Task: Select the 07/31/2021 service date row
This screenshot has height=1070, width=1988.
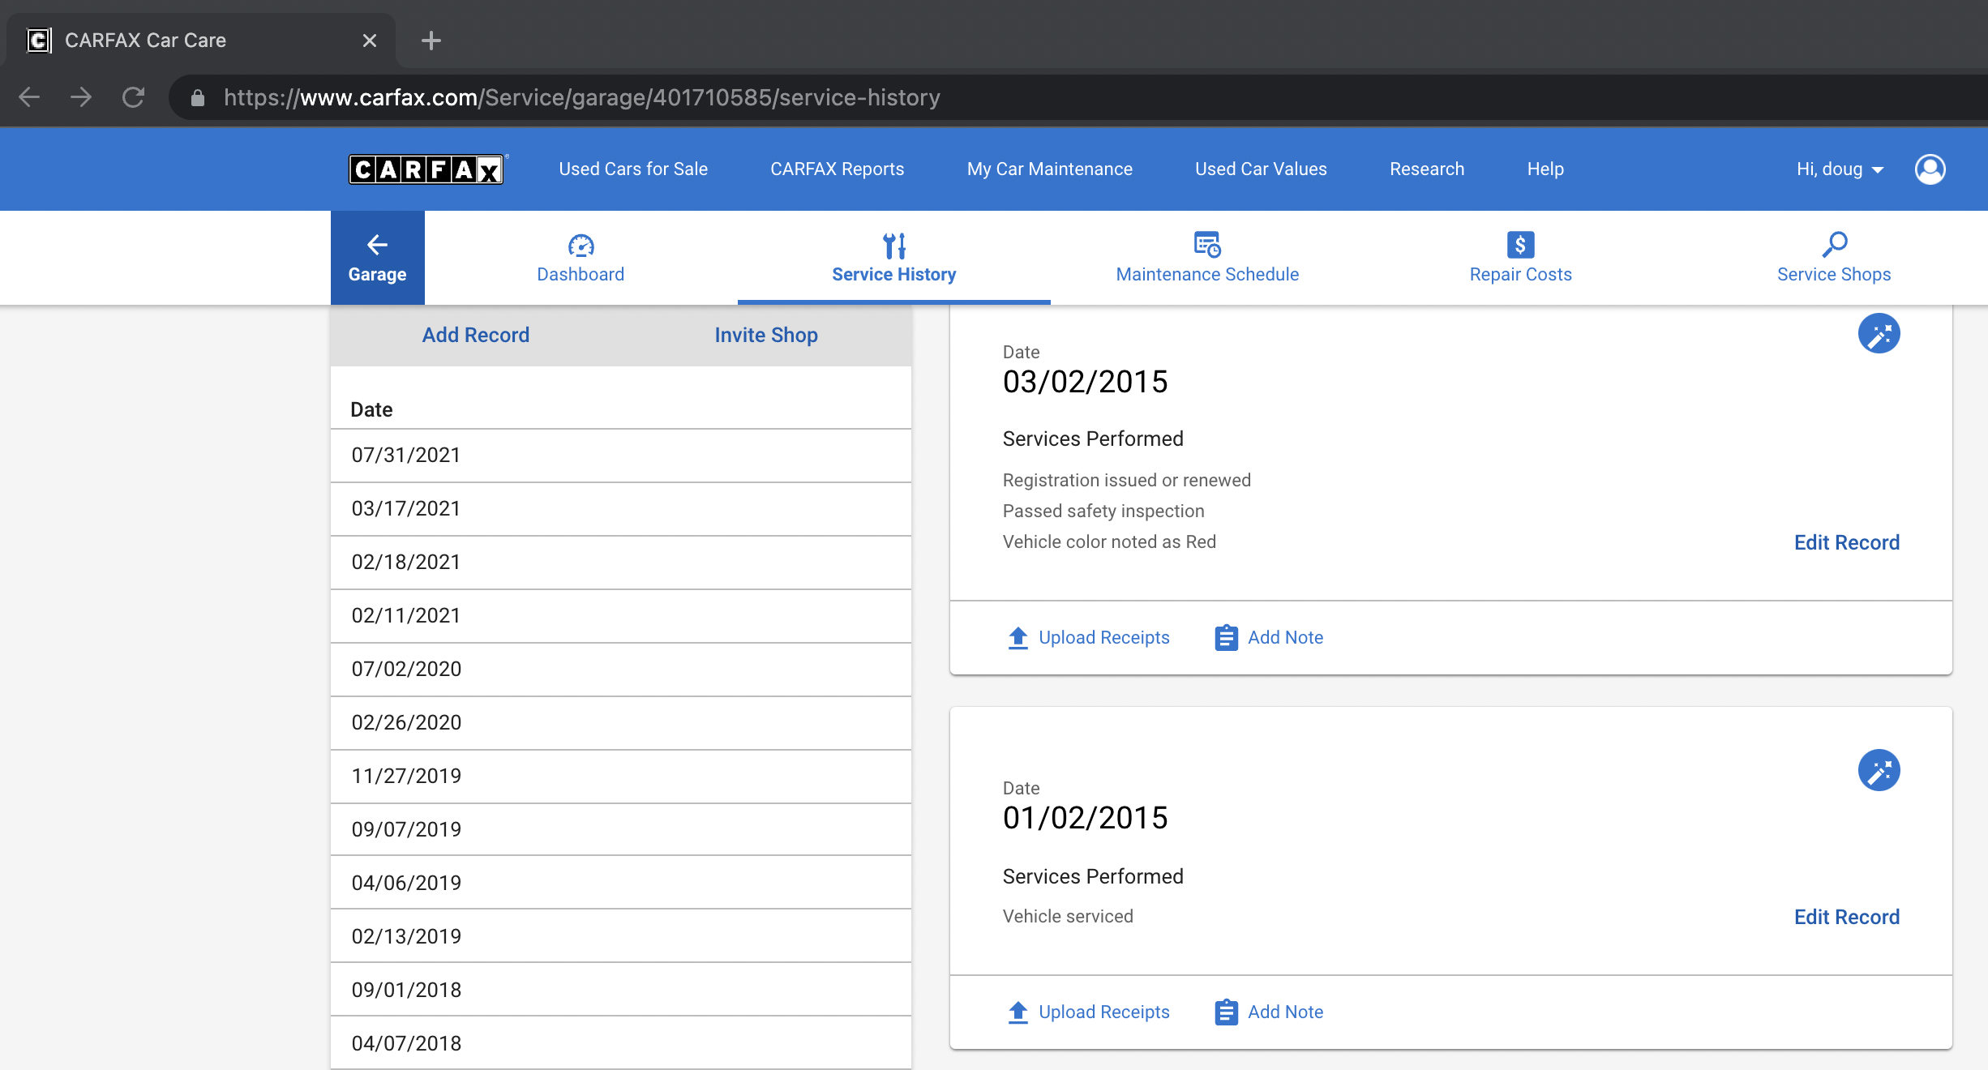Action: (621, 456)
